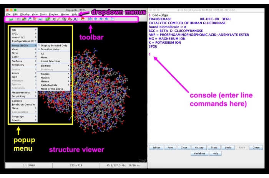Image resolution: width=269 pixels, height=178 pixels.
Task: Select the arrow pointer tool in toolbar
Action: (x=53, y=19)
